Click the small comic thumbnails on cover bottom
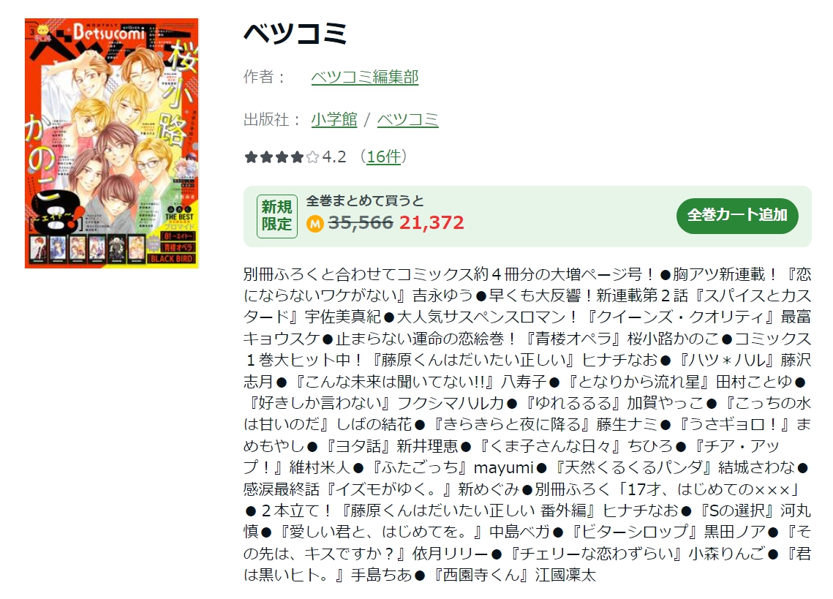 point(87,249)
